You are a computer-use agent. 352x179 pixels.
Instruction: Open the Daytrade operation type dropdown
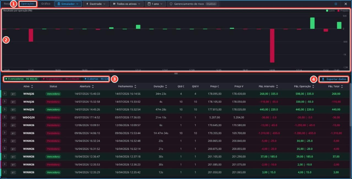(95, 4)
